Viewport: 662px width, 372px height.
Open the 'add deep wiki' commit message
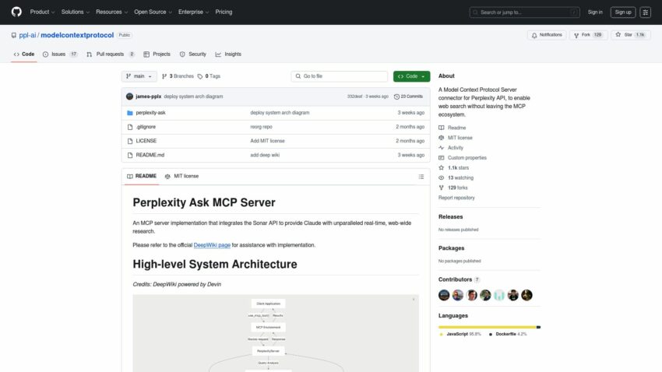[x=265, y=155]
